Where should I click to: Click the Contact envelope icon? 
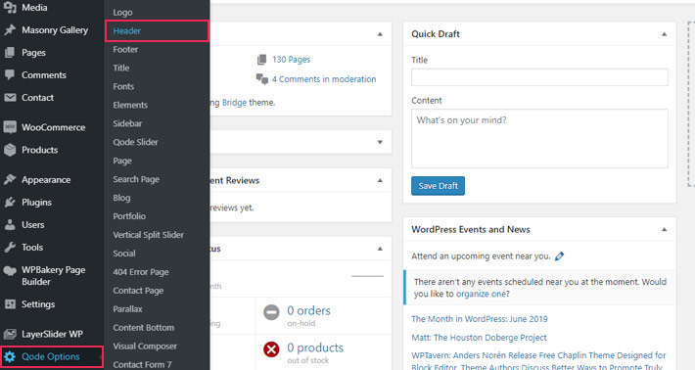click(x=10, y=98)
